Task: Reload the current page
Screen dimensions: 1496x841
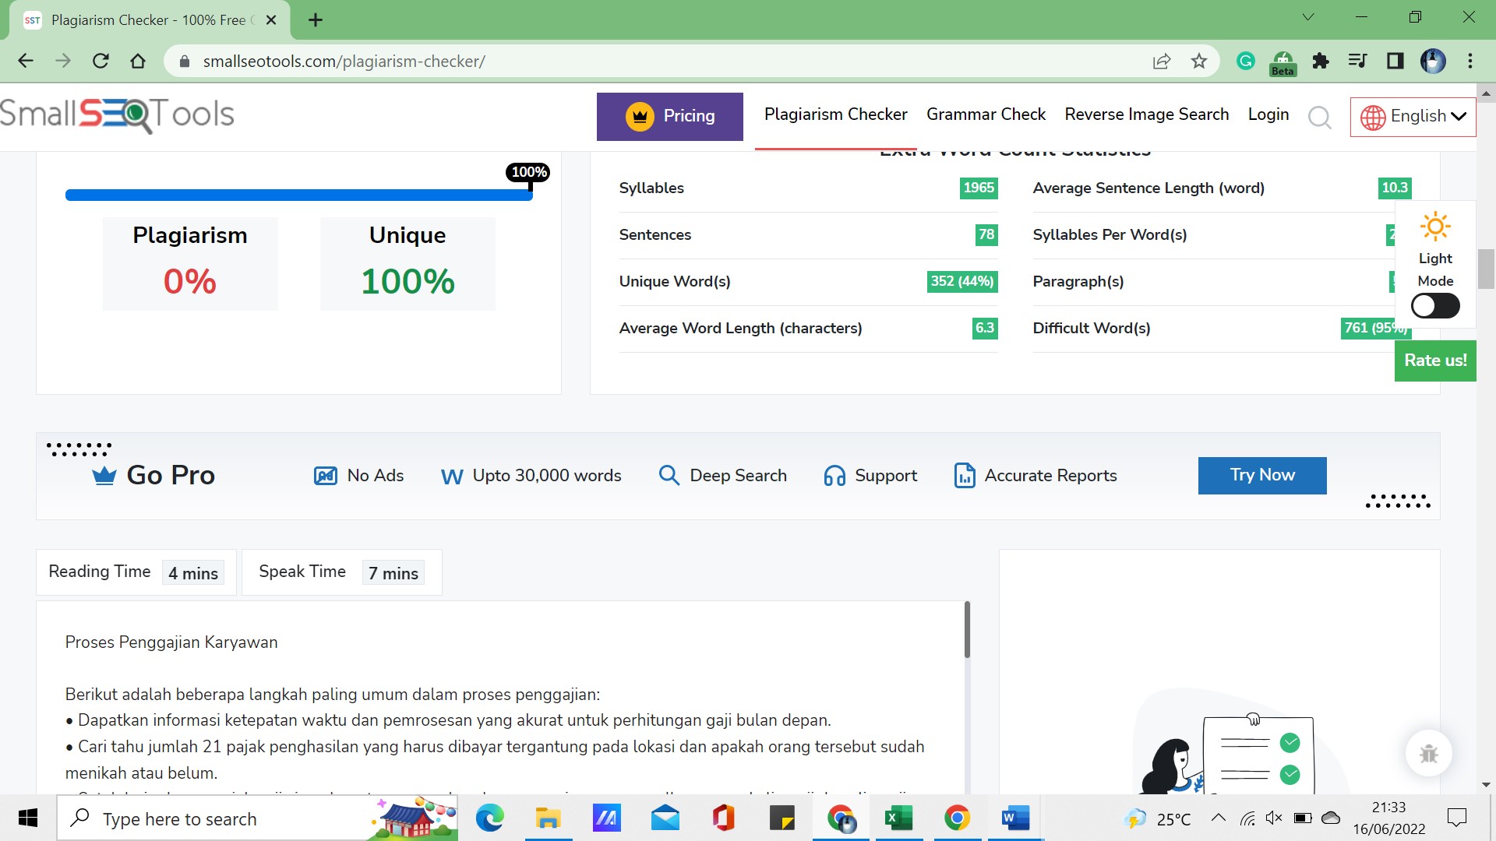Action: pos(101,61)
